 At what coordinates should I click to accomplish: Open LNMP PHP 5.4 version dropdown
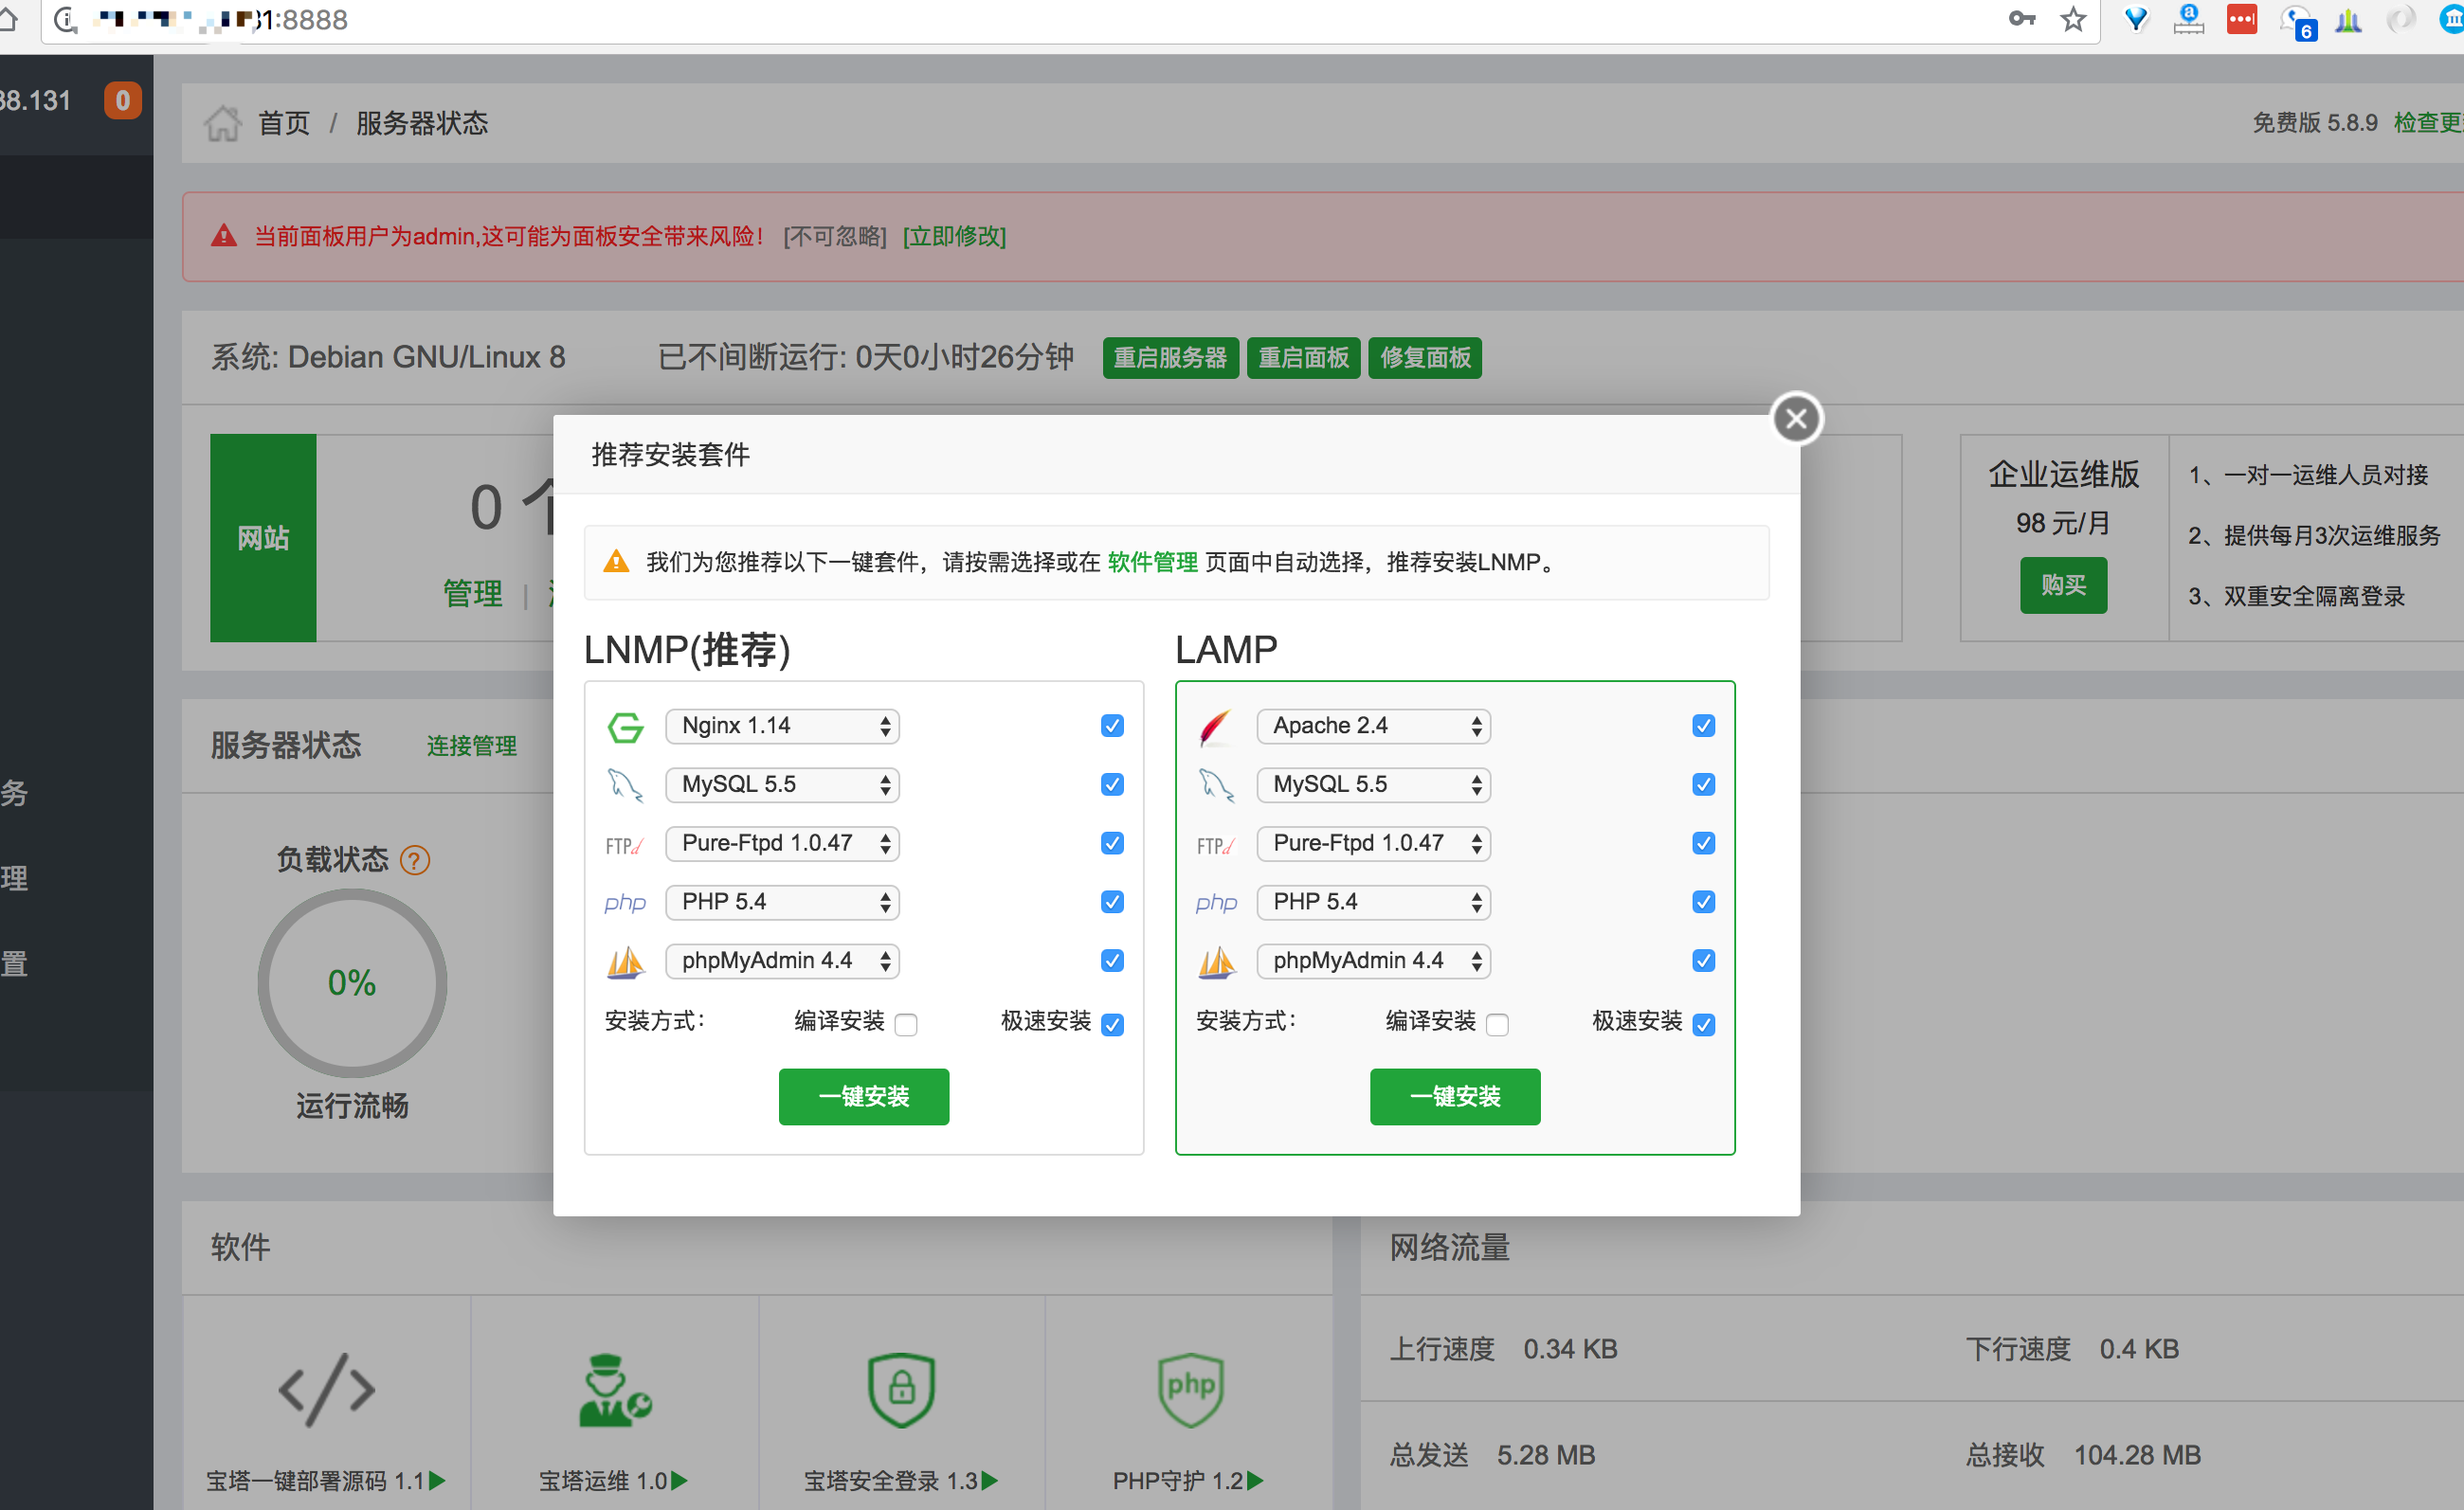click(782, 903)
